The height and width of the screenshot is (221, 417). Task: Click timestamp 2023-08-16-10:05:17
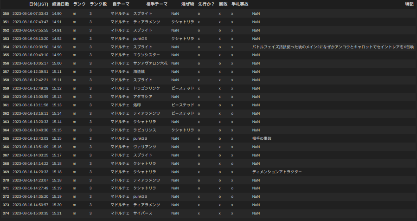30,63
